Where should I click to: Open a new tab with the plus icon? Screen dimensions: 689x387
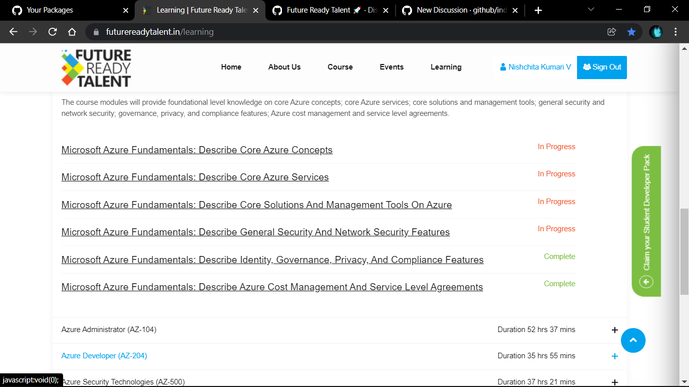(538, 10)
